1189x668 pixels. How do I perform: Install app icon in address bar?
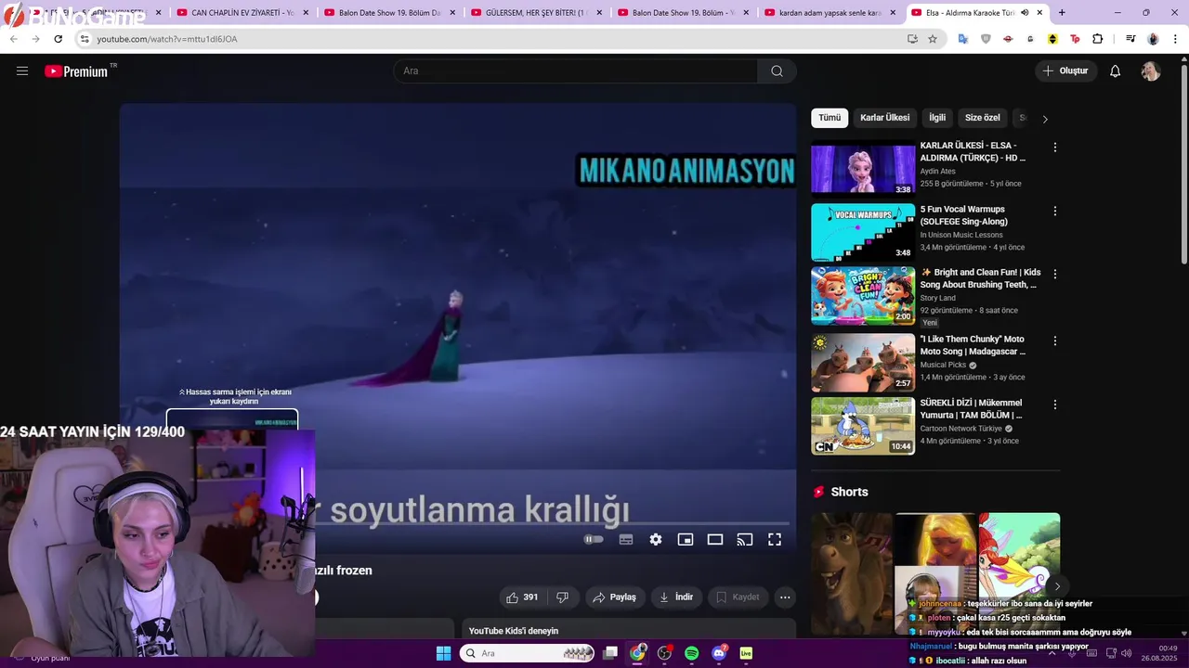click(x=912, y=39)
